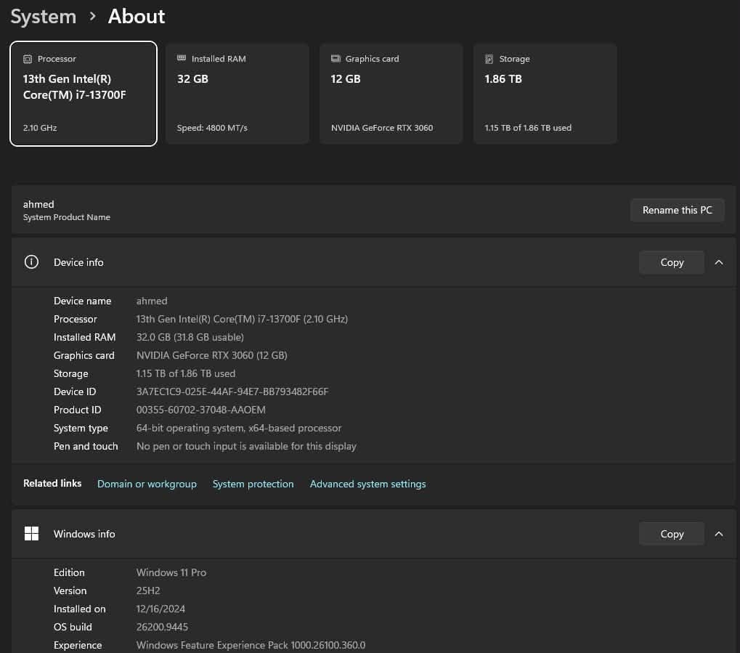The width and height of the screenshot is (740, 653).
Task: Click the 'Speed: 4800 MT/s' text
Action: pos(212,128)
